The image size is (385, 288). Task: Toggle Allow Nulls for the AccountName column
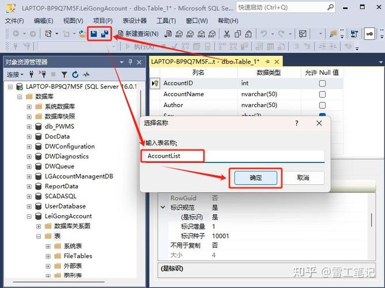point(322,94)
